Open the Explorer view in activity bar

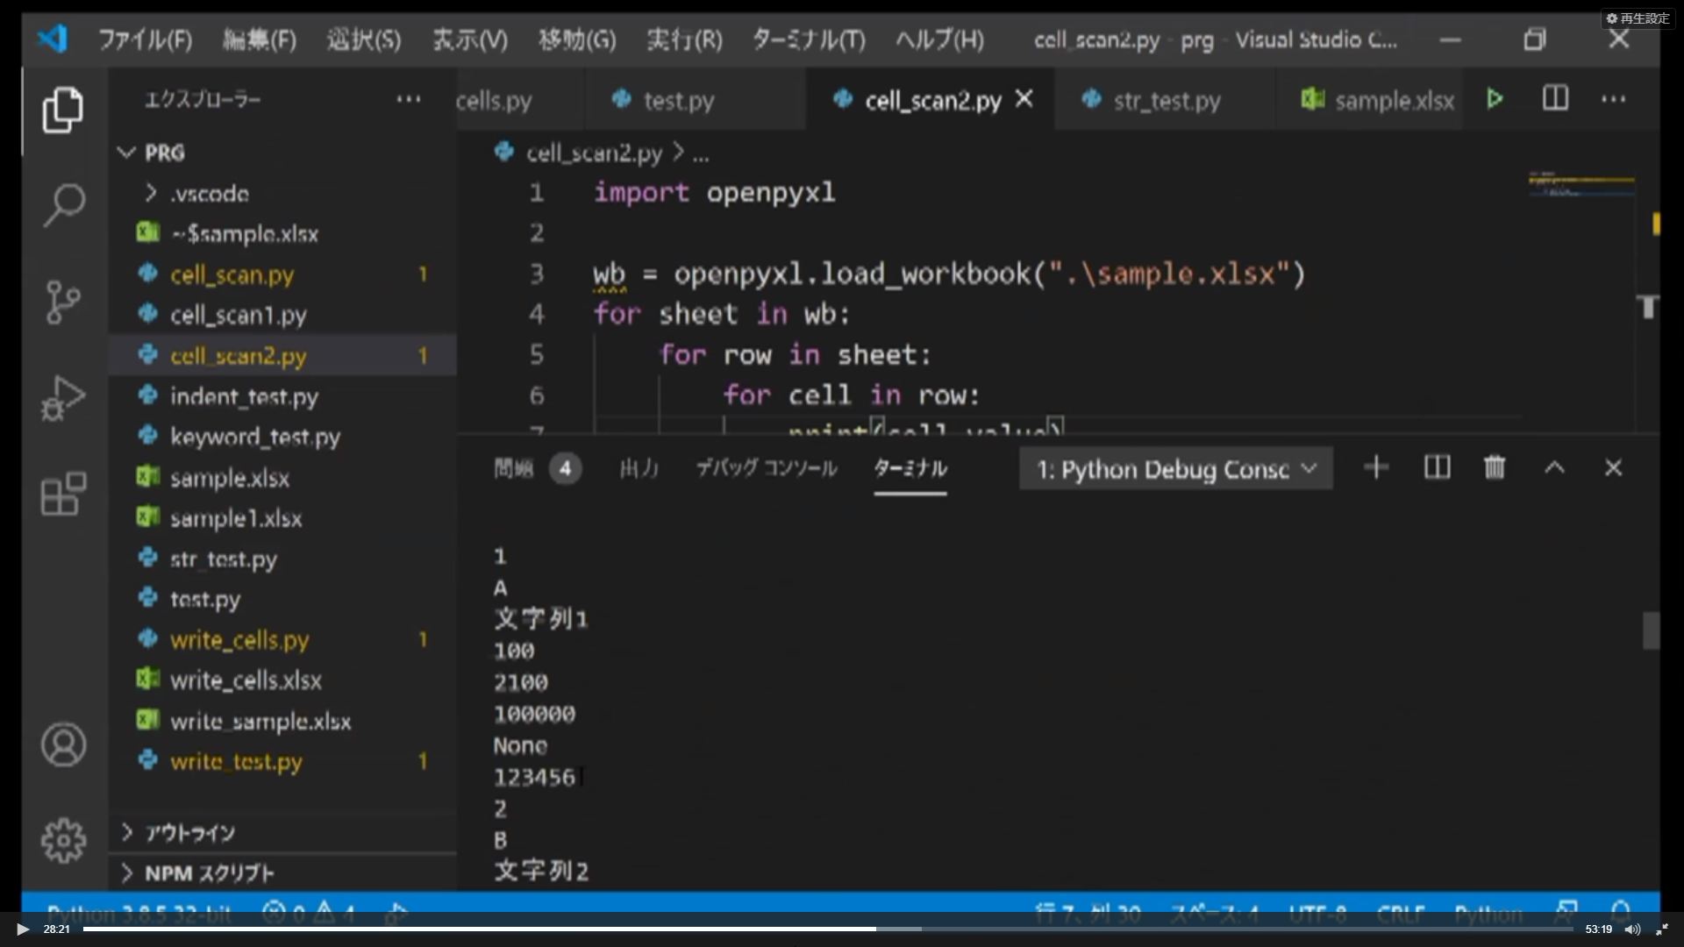click(x=63, y=110)
